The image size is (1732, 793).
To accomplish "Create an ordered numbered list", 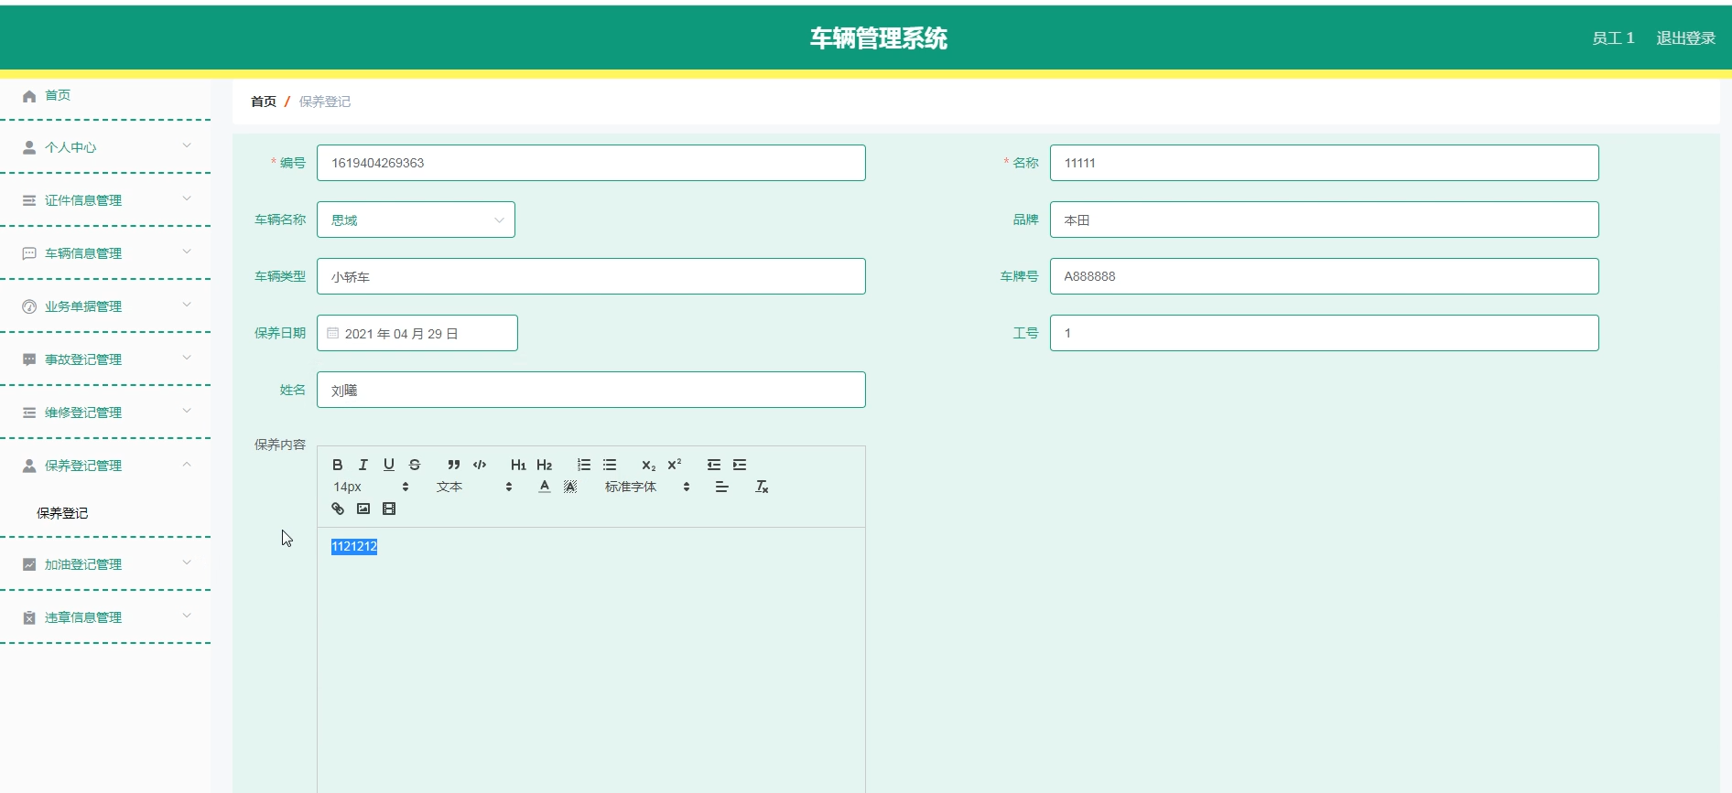I will 584,465.
